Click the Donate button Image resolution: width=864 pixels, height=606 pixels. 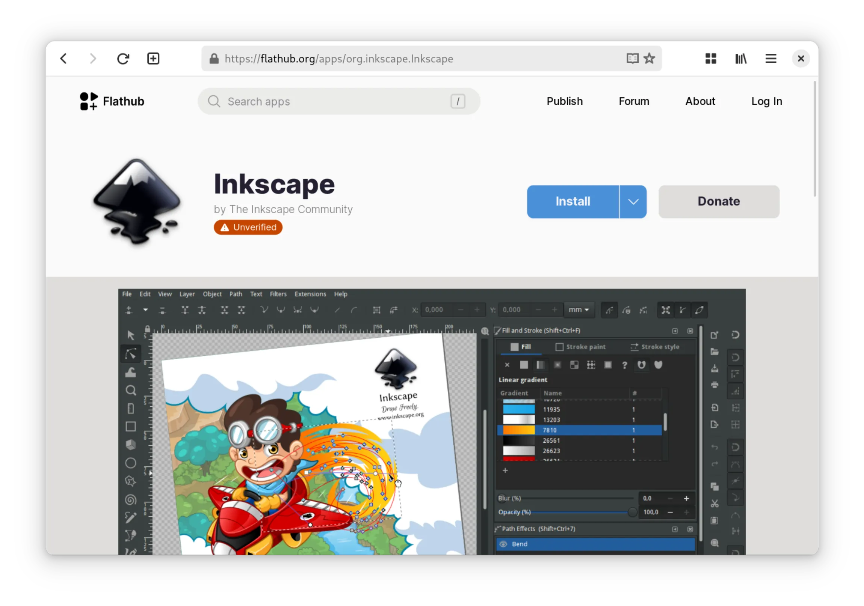719,202
